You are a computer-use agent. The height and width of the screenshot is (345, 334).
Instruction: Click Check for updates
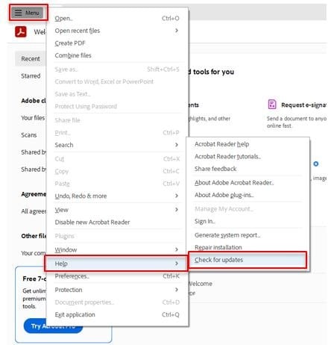[248, 260]
